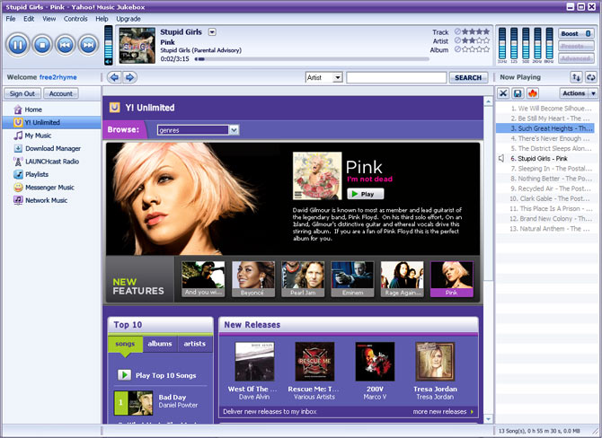Pause the current song playback
This screenshot has width=602, height=438.
coord(18,43)
